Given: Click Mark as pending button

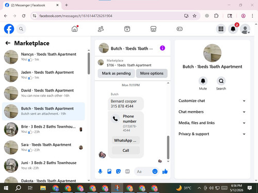Looking at the screenshot, I should (116, 73).
